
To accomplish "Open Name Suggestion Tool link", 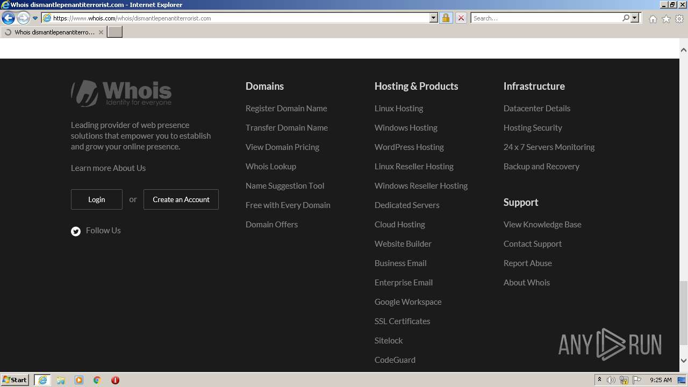I will click(x=285, y=185).
